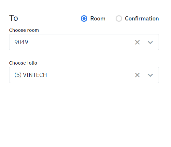Click the 9049 value in room selector
The width and height of the screenshot is (171, 147).
21,42
